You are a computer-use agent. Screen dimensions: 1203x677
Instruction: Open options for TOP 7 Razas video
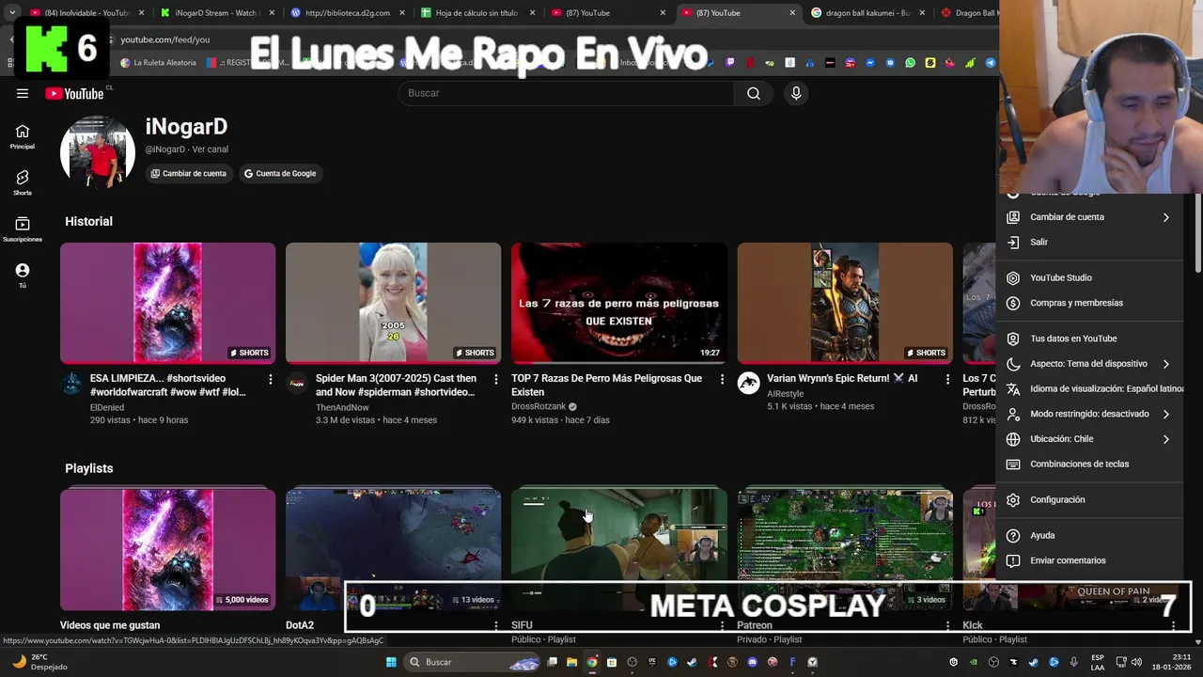(722, 379)
